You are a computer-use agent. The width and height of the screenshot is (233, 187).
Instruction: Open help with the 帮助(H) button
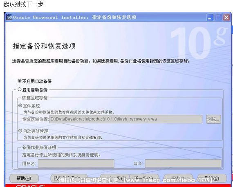24,178
